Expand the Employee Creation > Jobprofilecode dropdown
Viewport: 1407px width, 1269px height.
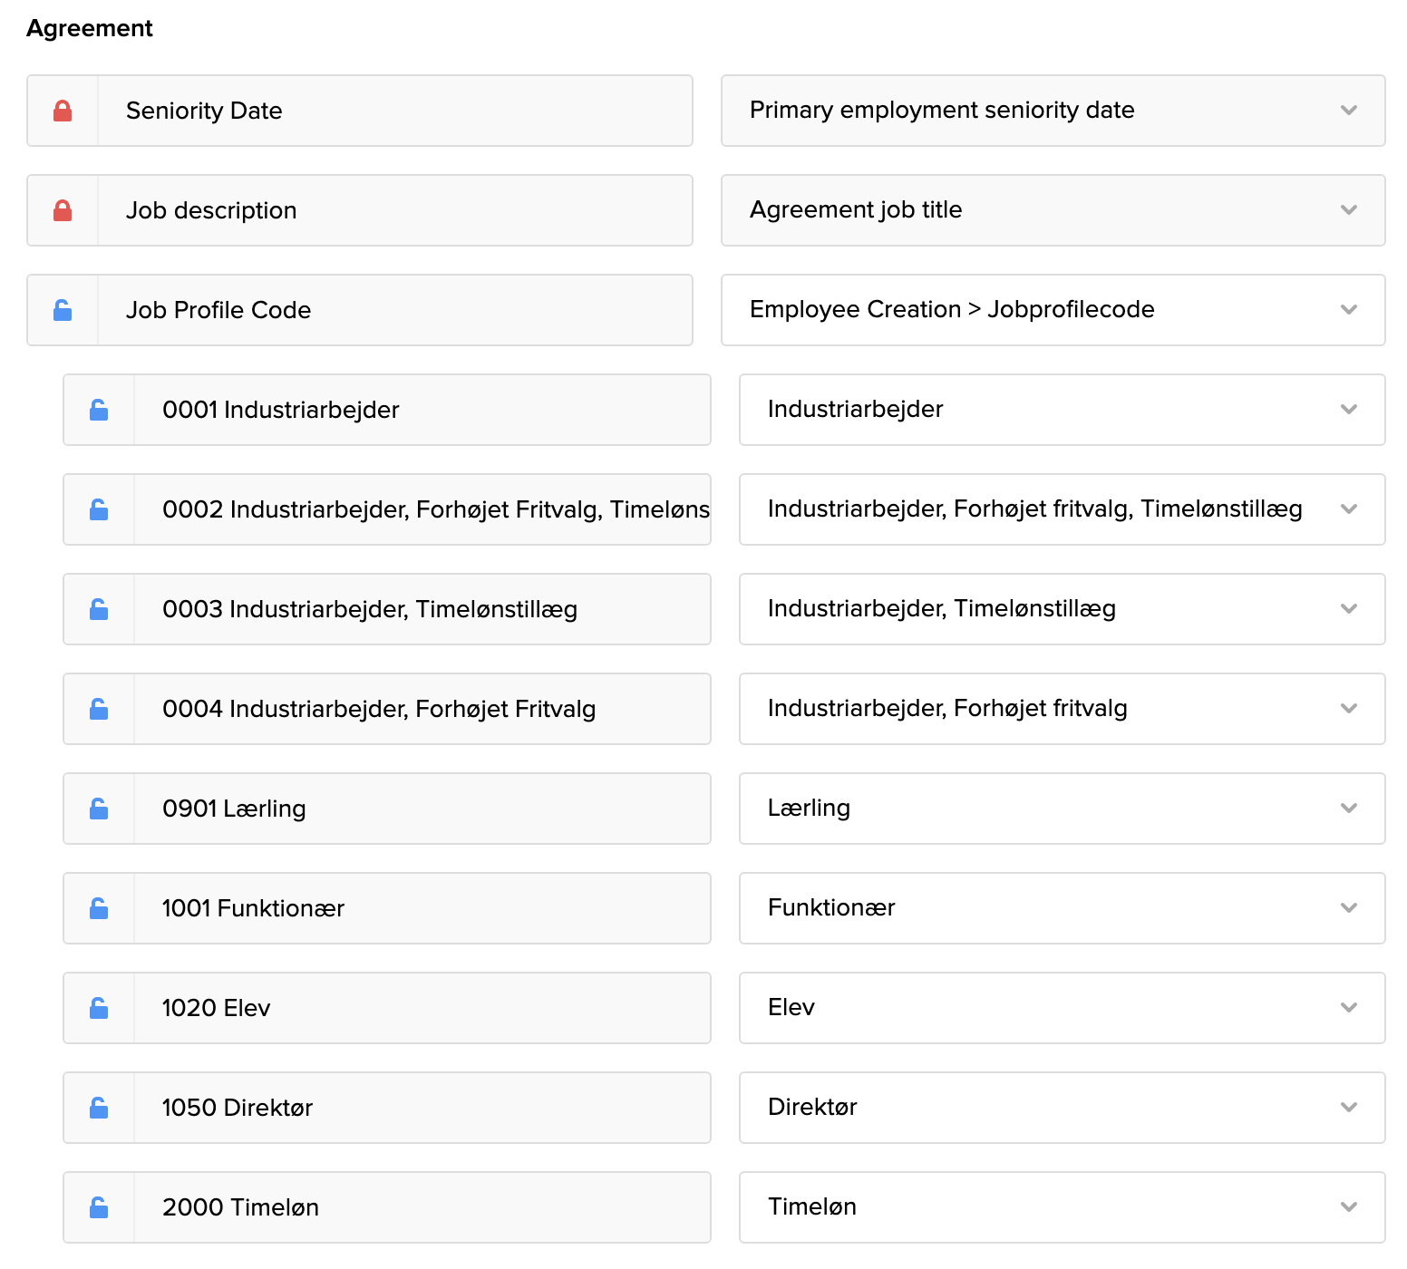coord(1052,310)
